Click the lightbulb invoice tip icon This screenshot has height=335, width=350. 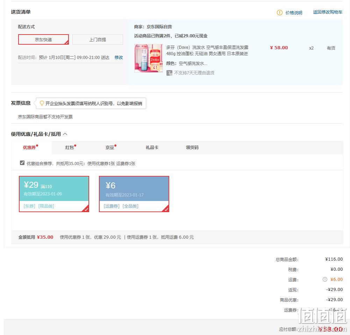pyautogui.click(x=42, y=103)
